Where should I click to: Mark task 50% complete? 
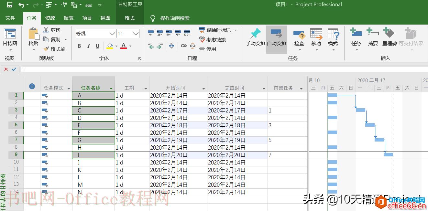169,33
